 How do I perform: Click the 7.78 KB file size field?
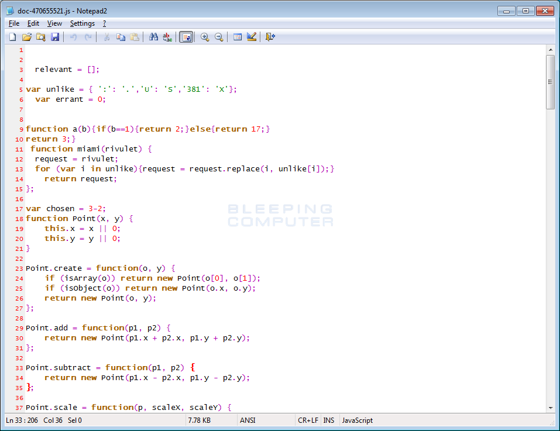[x=200, y=420]
